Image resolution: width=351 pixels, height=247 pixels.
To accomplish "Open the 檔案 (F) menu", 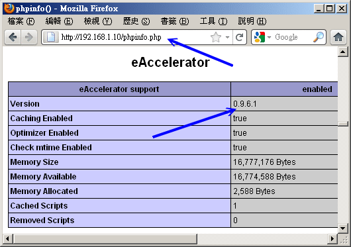I will (21, 21).
